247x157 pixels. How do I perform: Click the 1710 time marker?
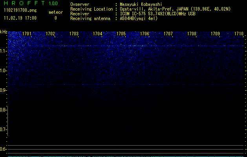pos(239,34)
